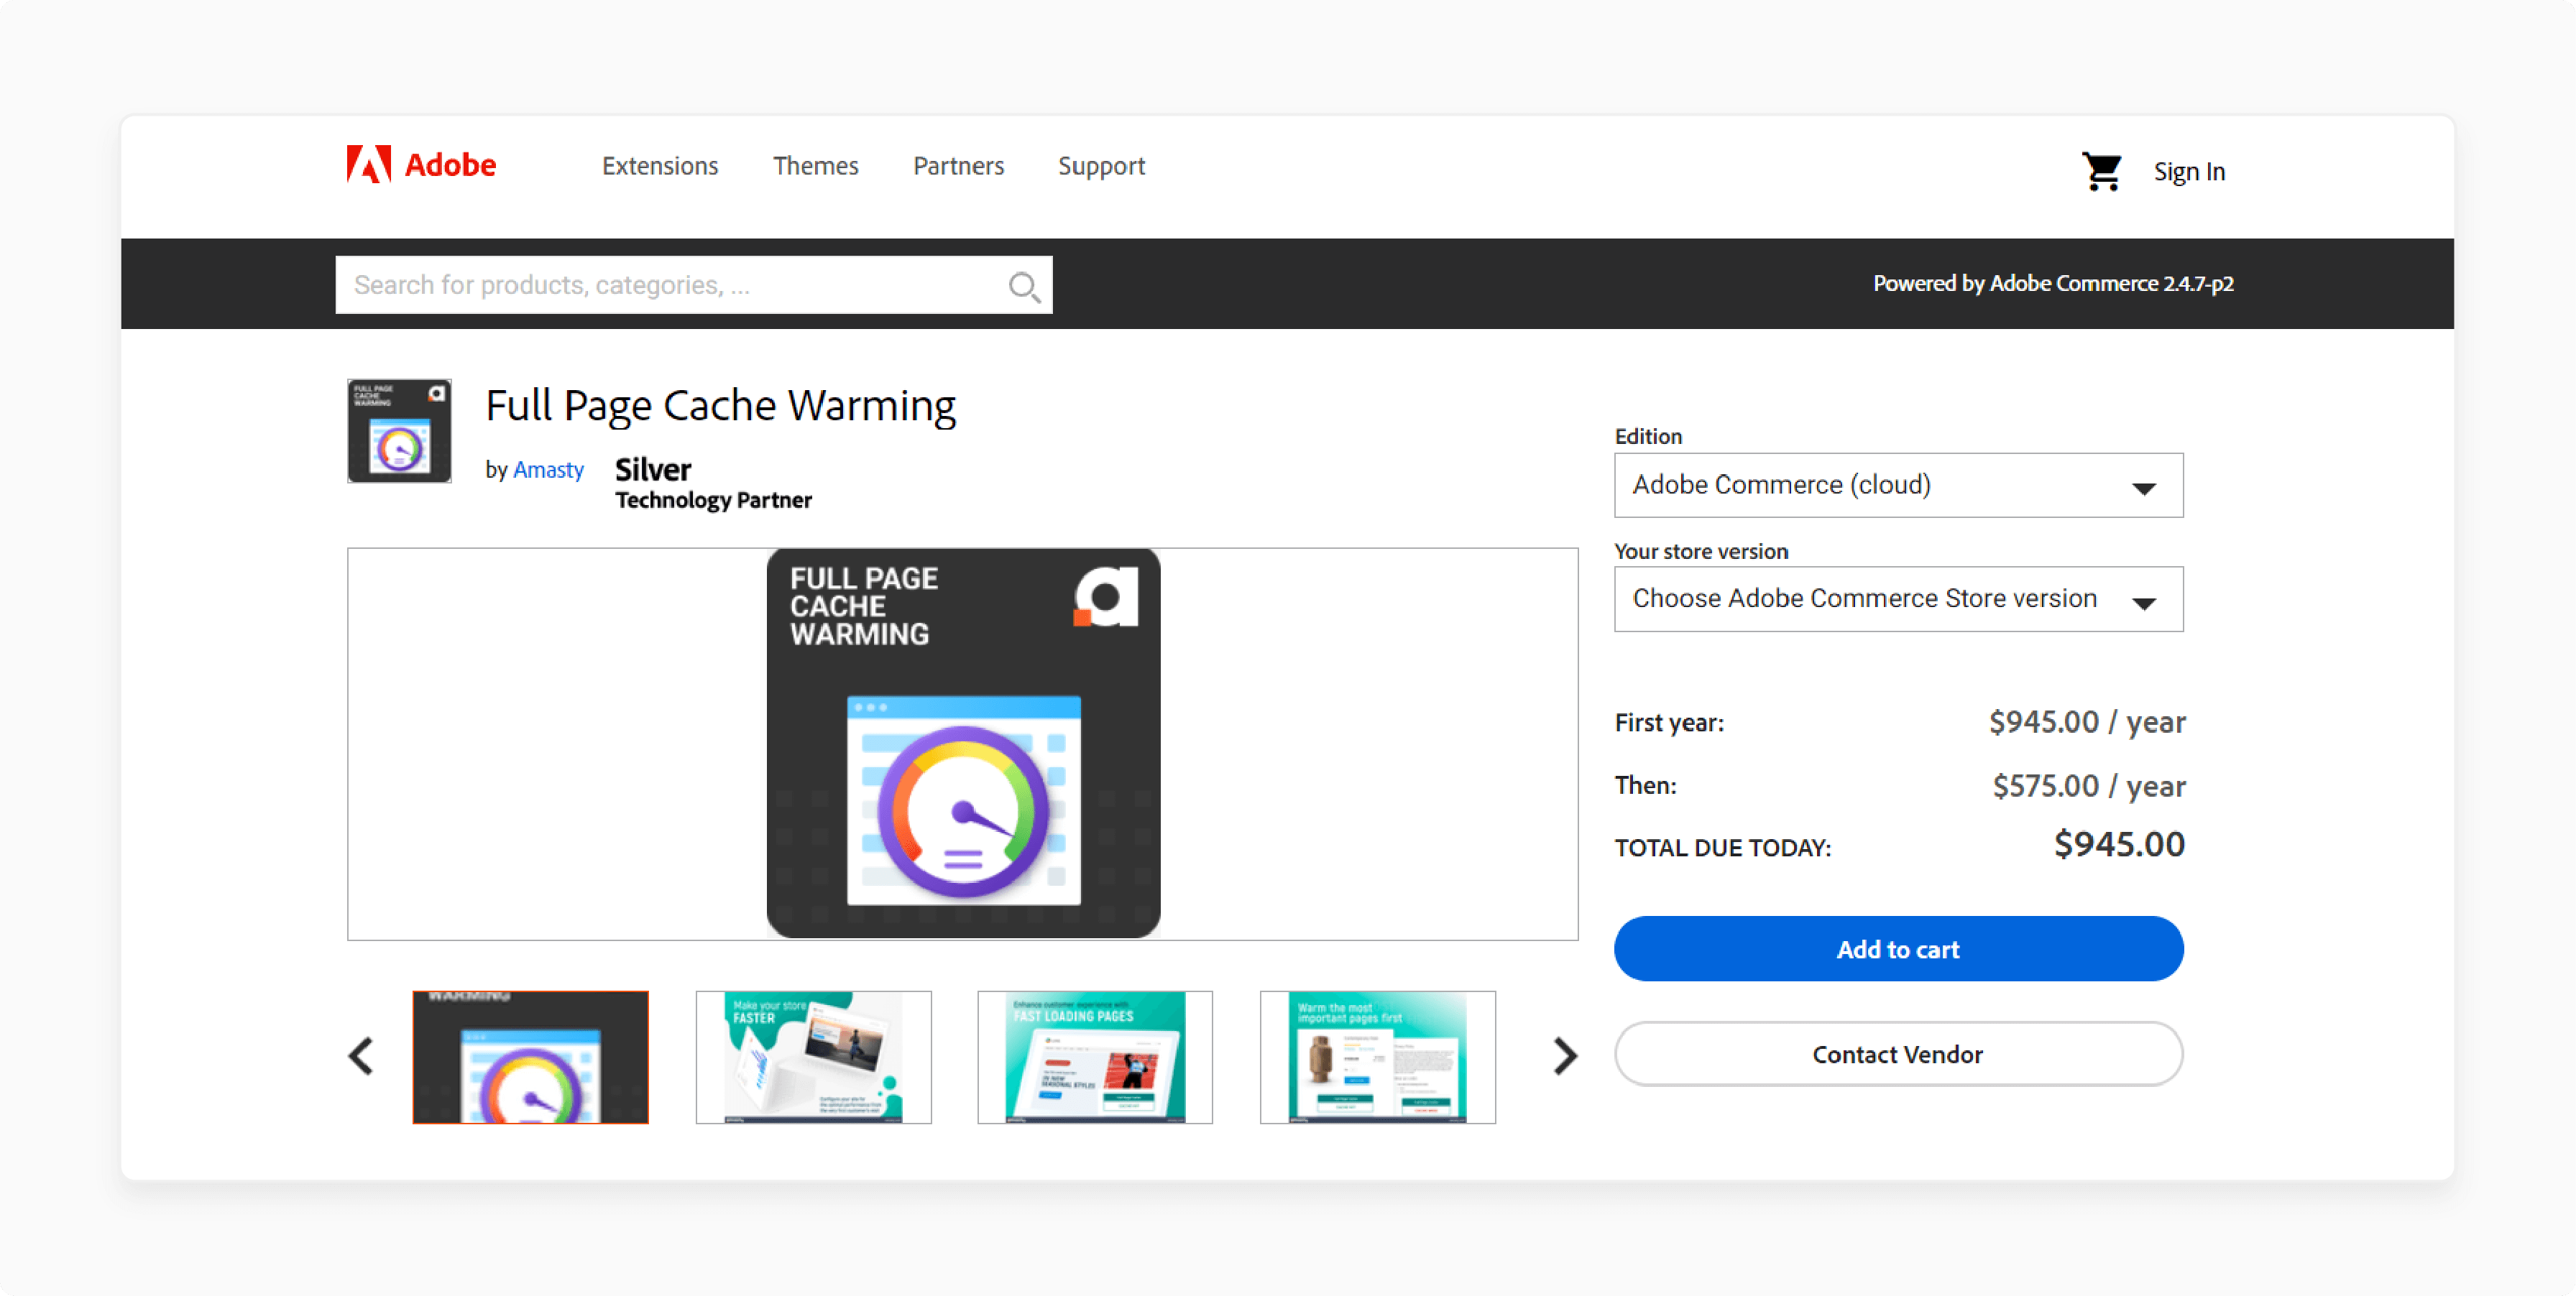Select 'Warm the most important pages' thumbnail
Image resolution: width=2576 pixels, height=1296 pixels.
point(1378,1057)
